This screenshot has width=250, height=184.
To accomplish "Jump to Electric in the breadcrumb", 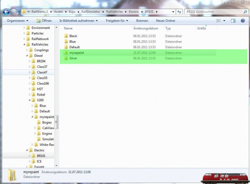I will point(134,12).
